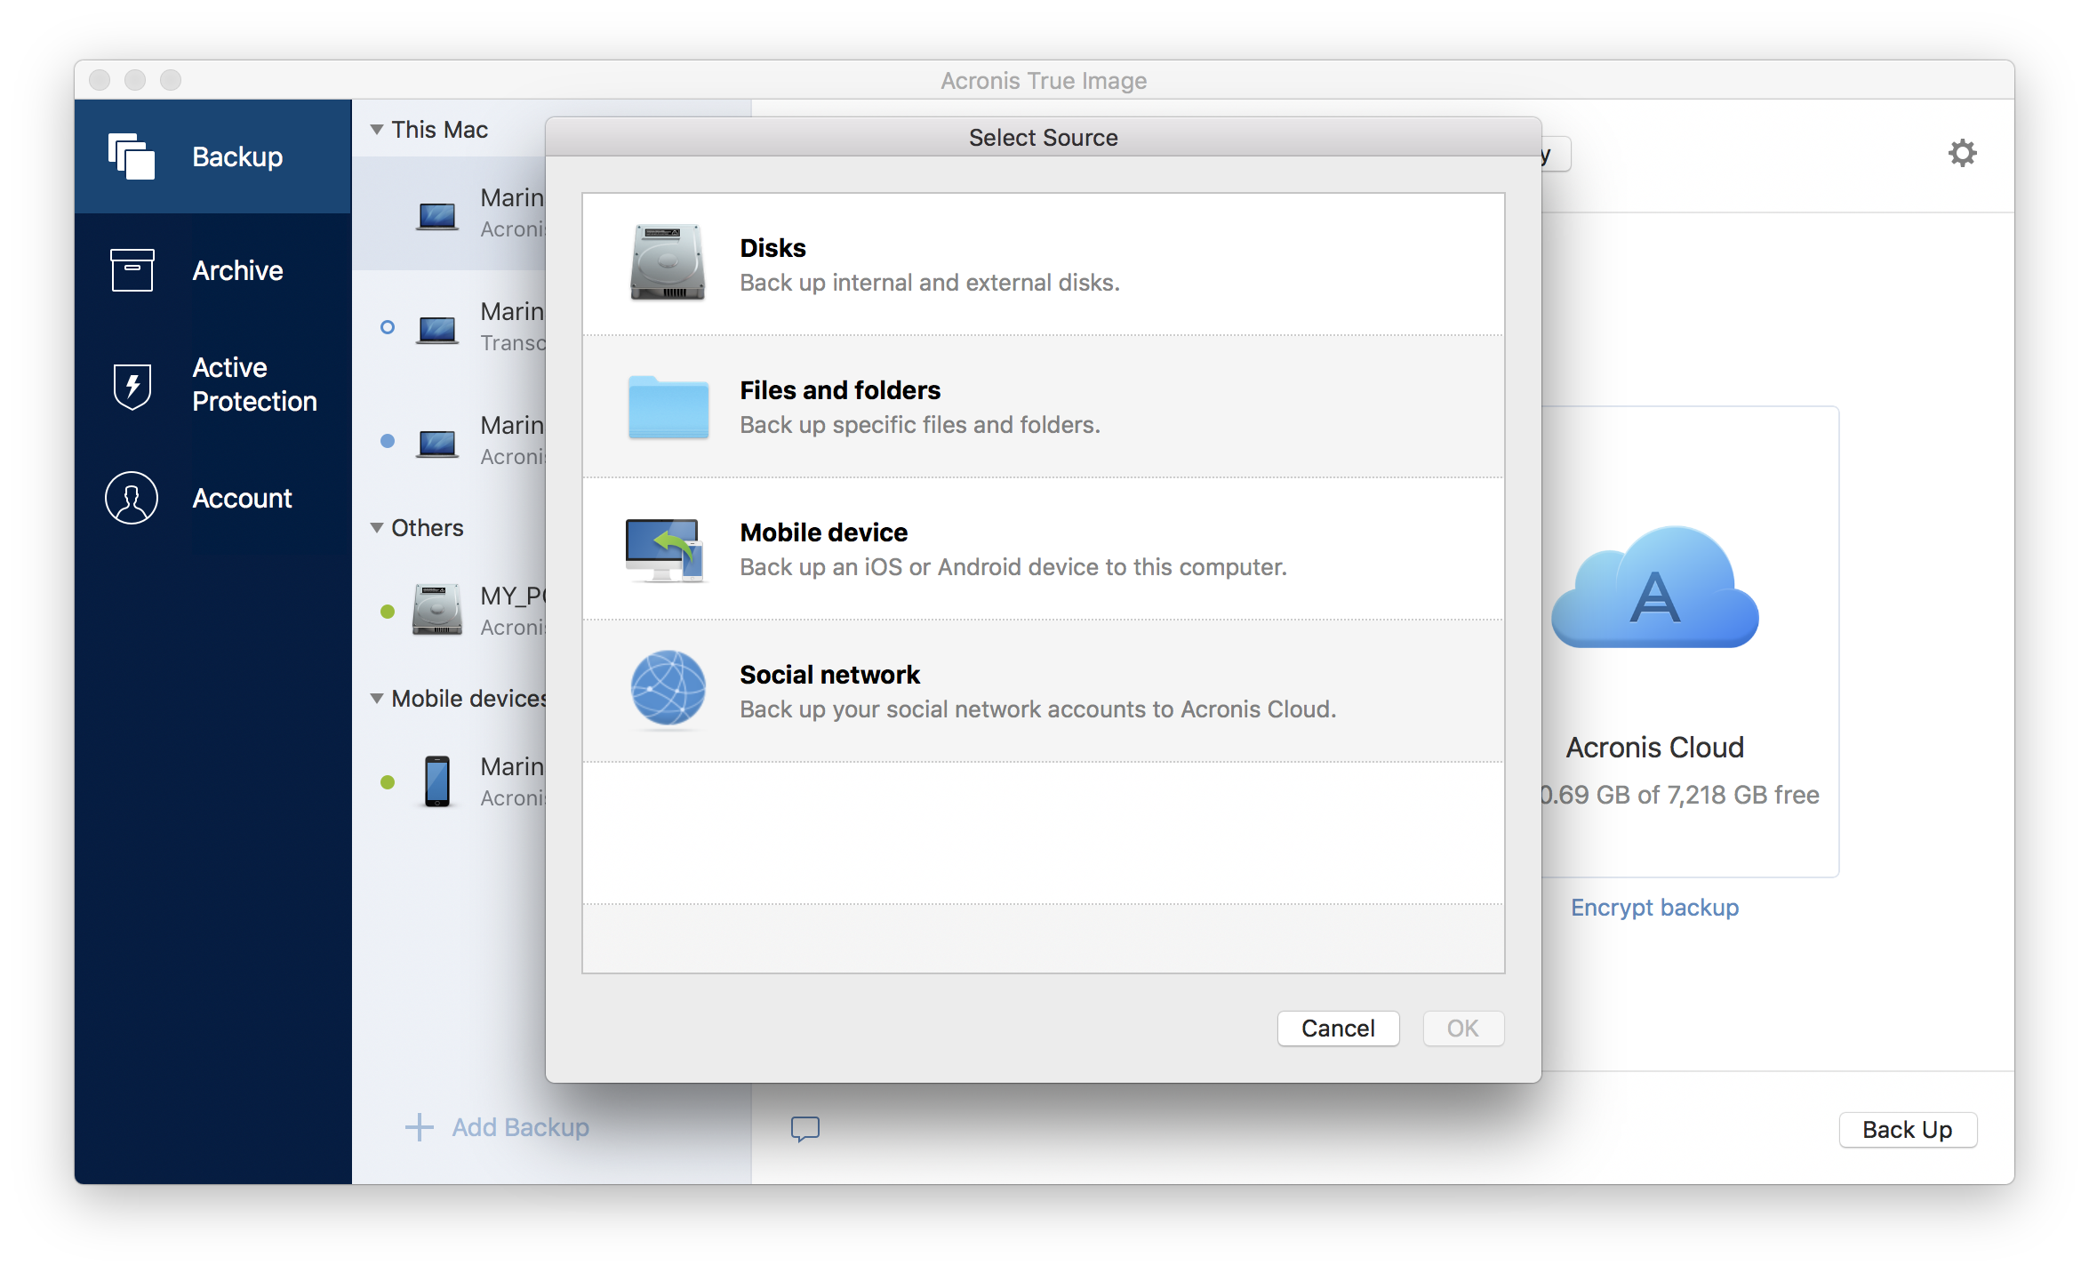Select the first Marin backup laptop icon
The height and width of the screenshot is (1273, 2089).
tap(437, 215)
